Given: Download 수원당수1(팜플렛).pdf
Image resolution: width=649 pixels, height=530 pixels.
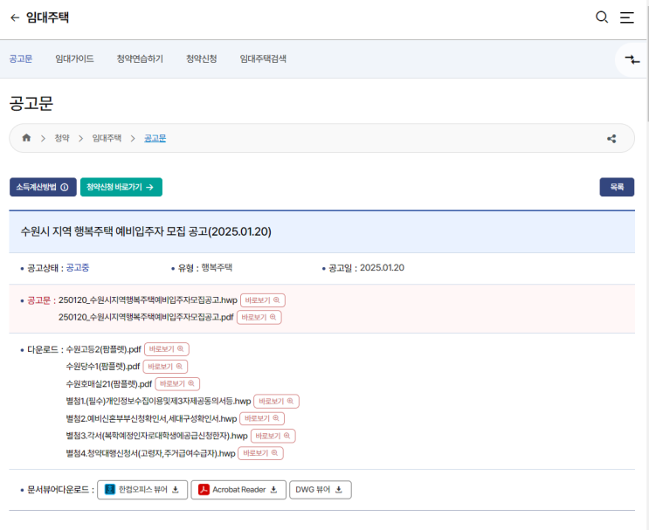Looking at the screenshot, I should pyautogui.click(x=103, y=367).
